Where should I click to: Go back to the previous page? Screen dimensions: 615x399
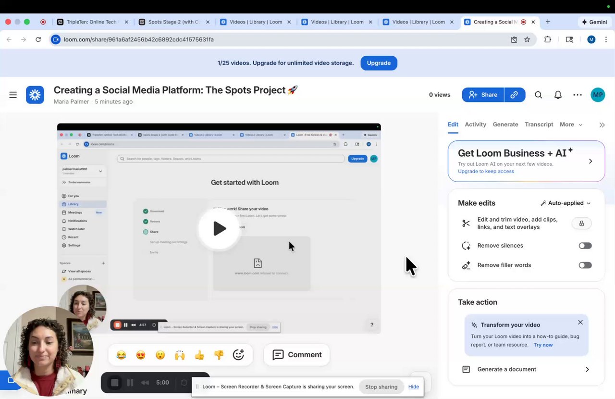9,39
